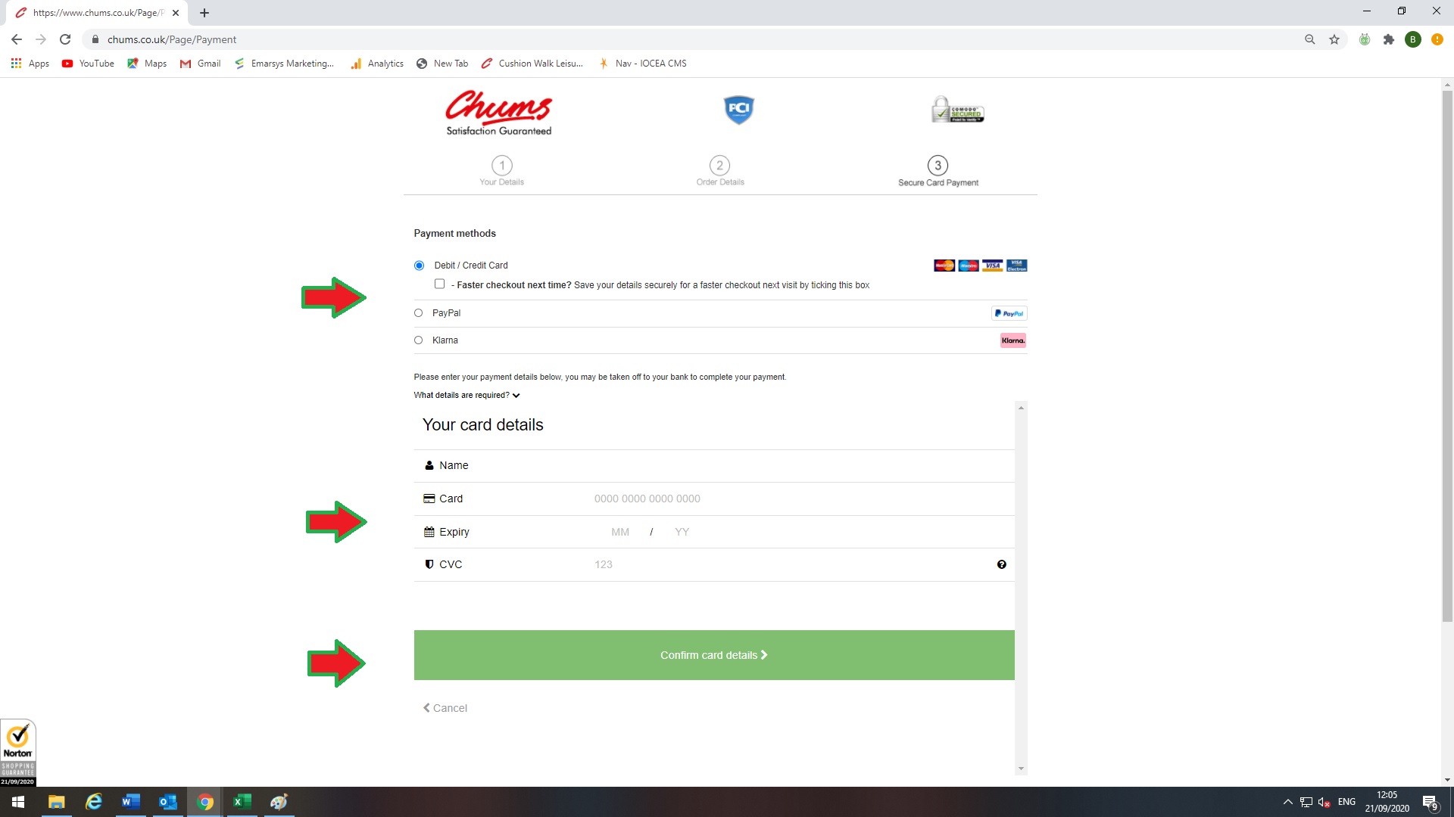
Task: Select the PayPal payment radio button
Action: [x=418, y=313]
